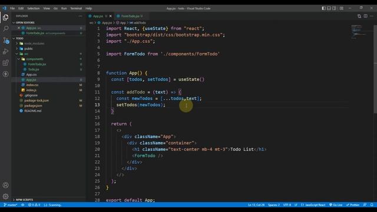Screen dimensions: 377x212
Task: Open package-lock.json in the file tree
Action: coord(37,101)
